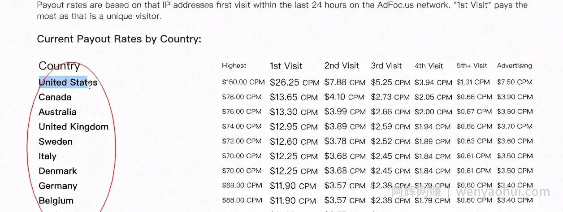This screenshot has height=212, width=563.
Task: Click the 2nd Visit column header
Action: [x=342, y=66]
